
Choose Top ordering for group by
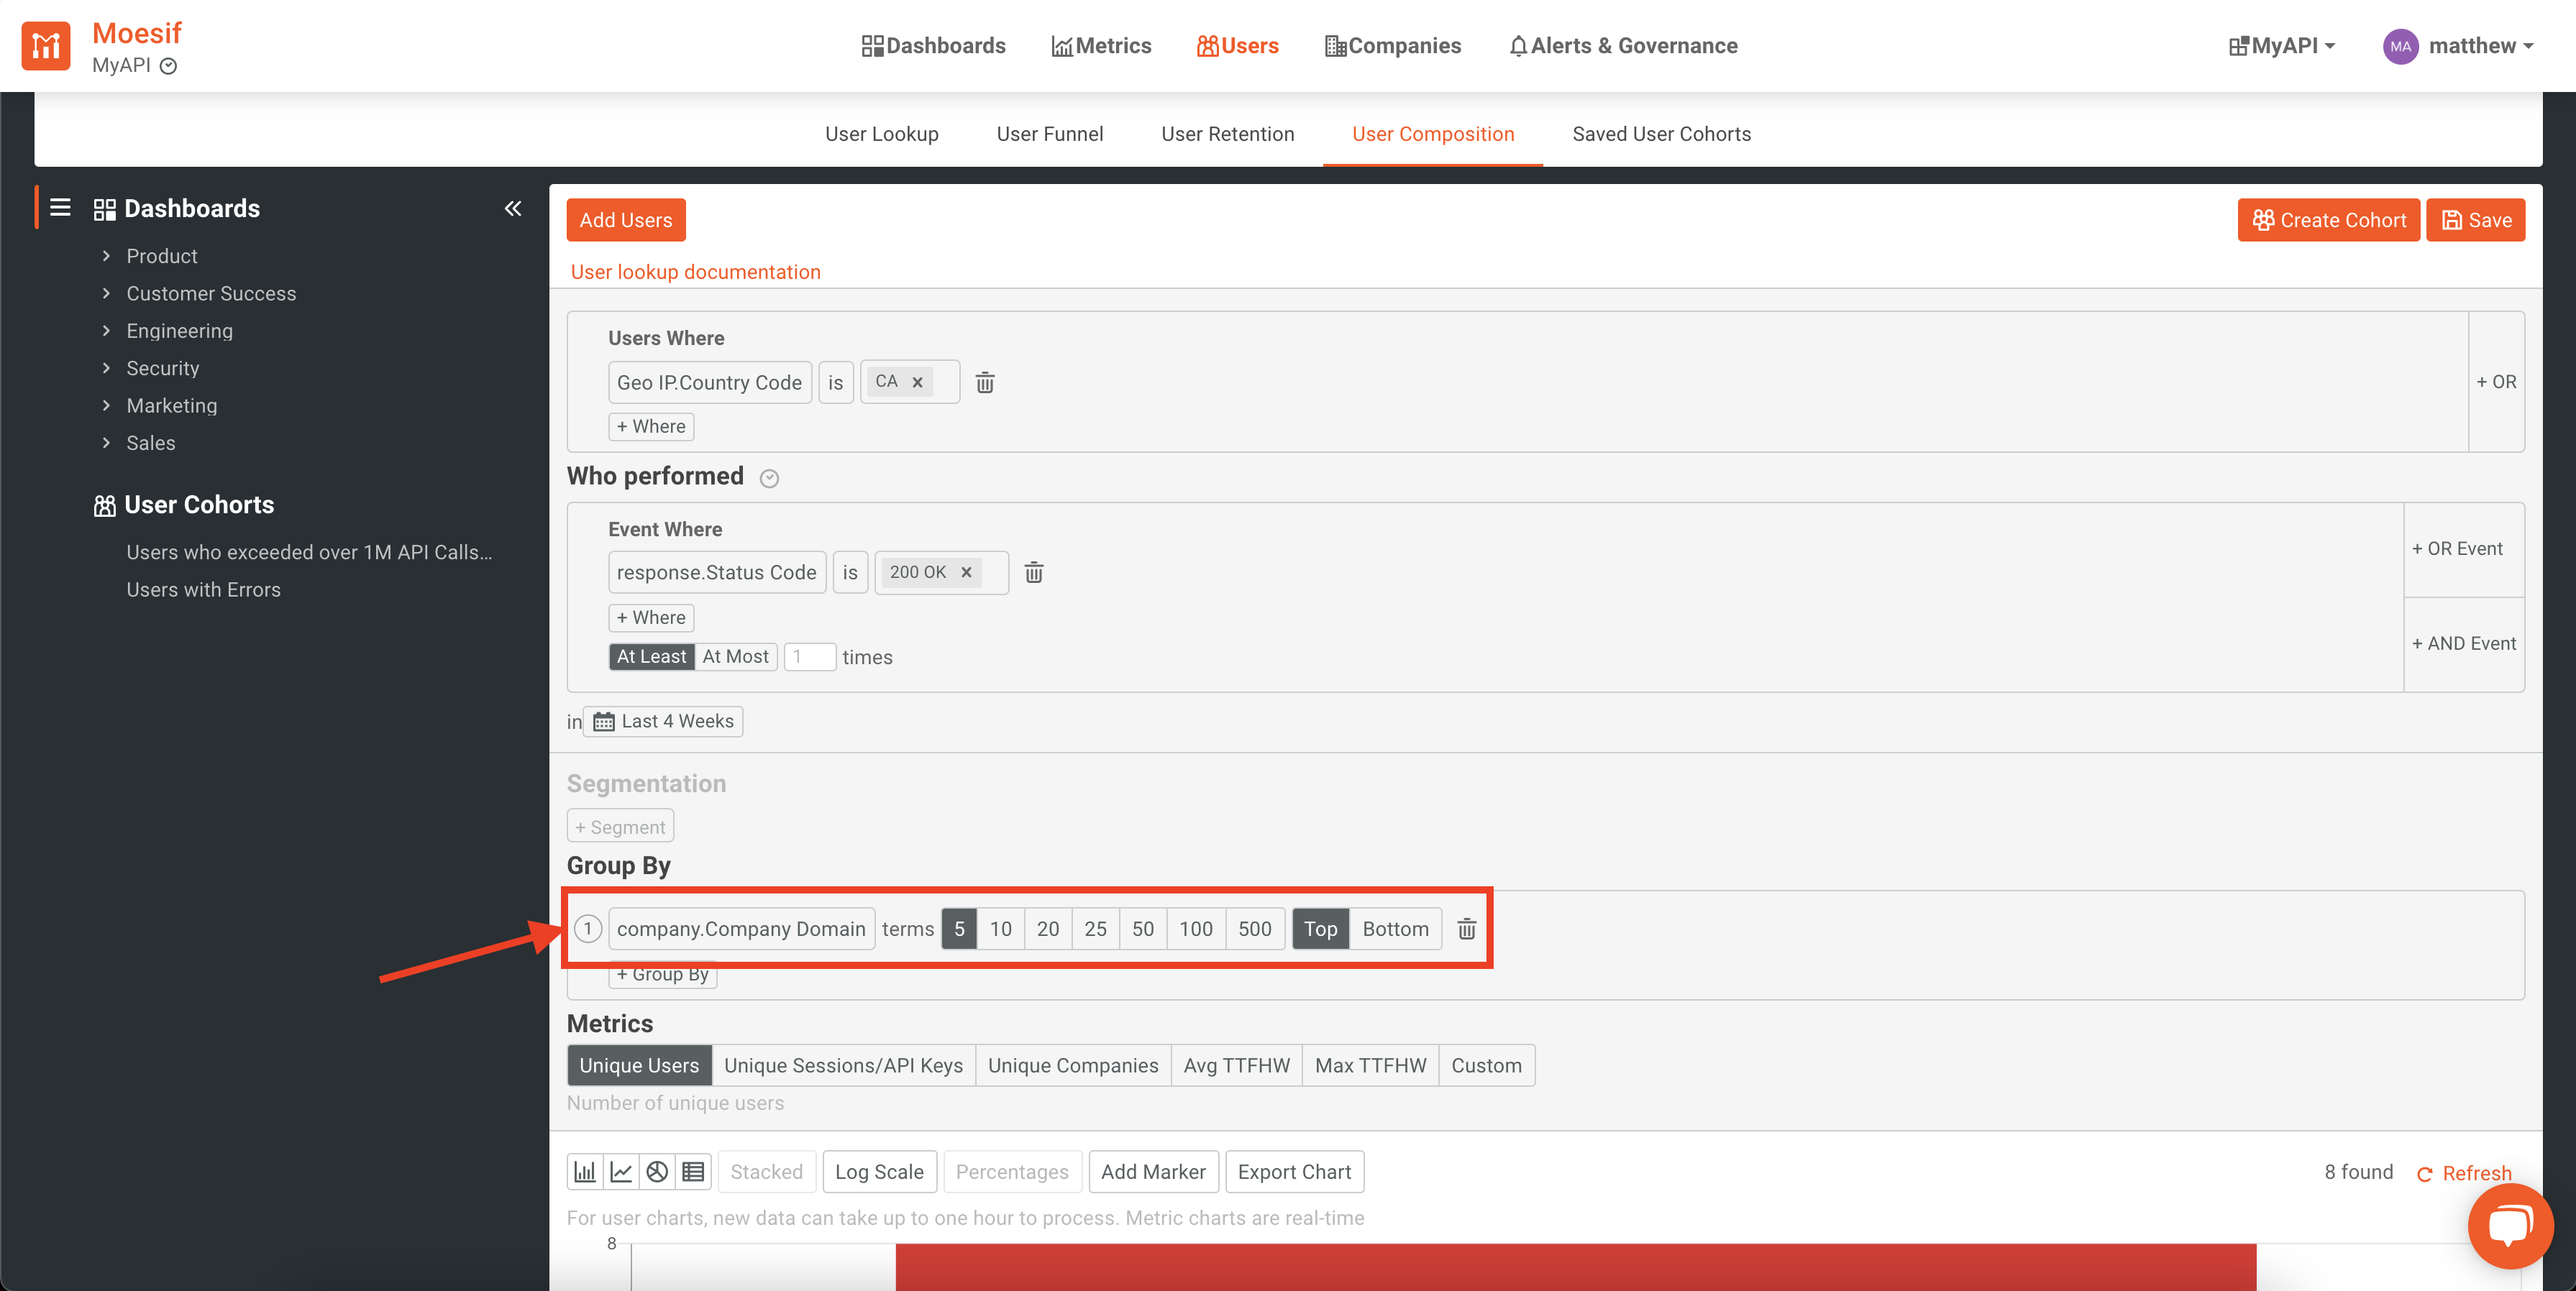[x=1320, y=929]
